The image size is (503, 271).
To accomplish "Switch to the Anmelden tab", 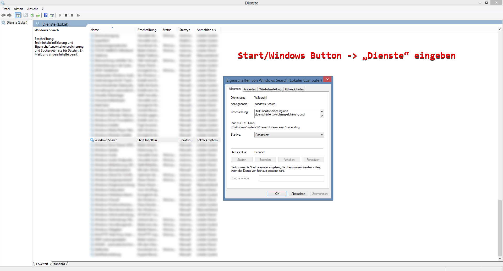I will coord(250,89).
